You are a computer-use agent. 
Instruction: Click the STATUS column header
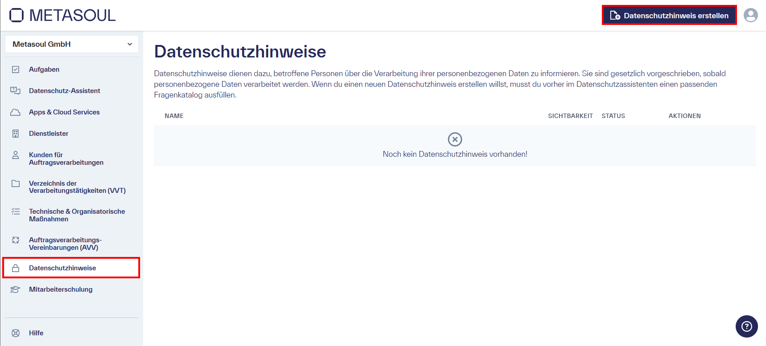(x=613, y=116)
